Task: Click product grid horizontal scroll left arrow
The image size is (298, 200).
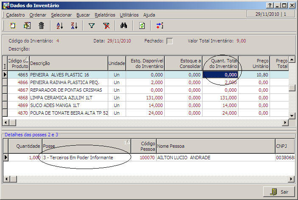Action: coord(6,123)
